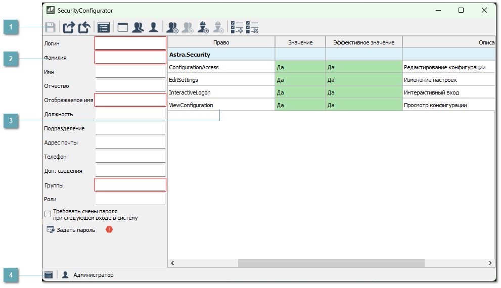Click the import (left arrow) toolbar icon
The height and width of the screenshot is (288, 501).
click(x=84, y=27)
